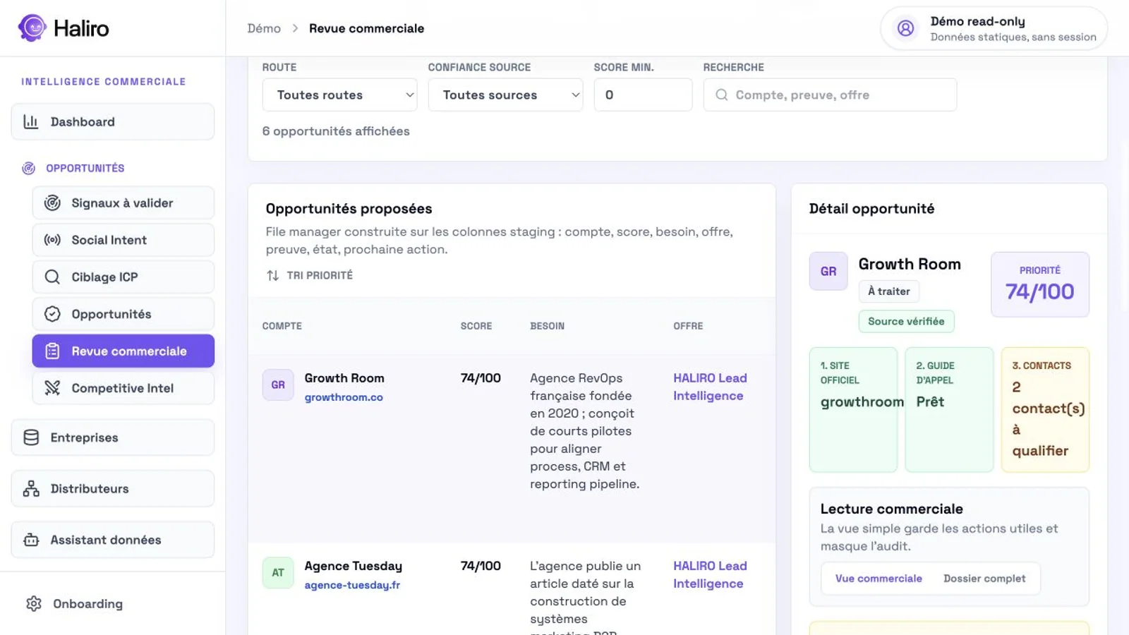Click the Revue commerciale breadcrumb title
Image resolution: width=1129 pixels, height=635 pixels.
366,28
